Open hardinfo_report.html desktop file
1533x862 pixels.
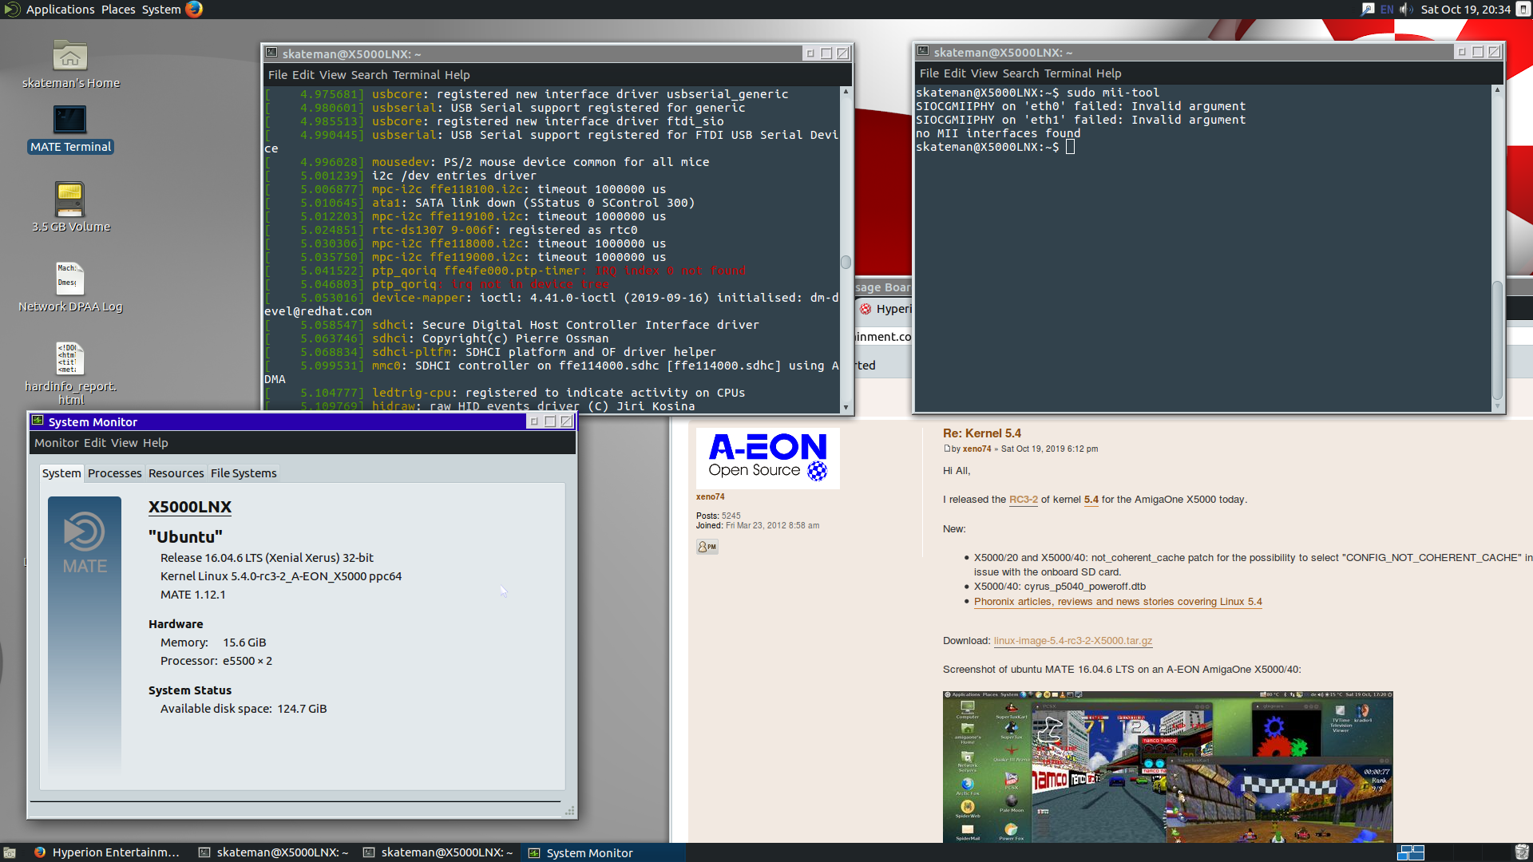tap(70, 374)
